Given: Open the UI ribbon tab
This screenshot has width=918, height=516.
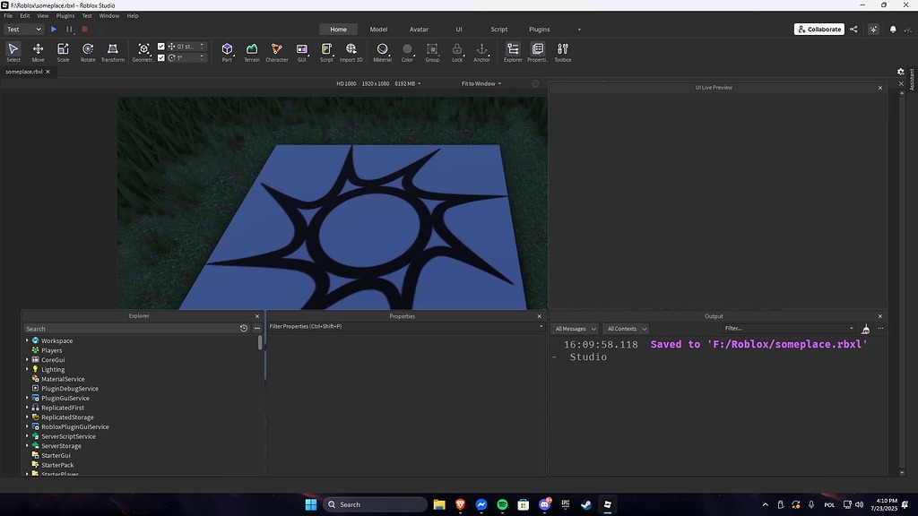Looking at the screenshot, I should [x=459, y=30].
